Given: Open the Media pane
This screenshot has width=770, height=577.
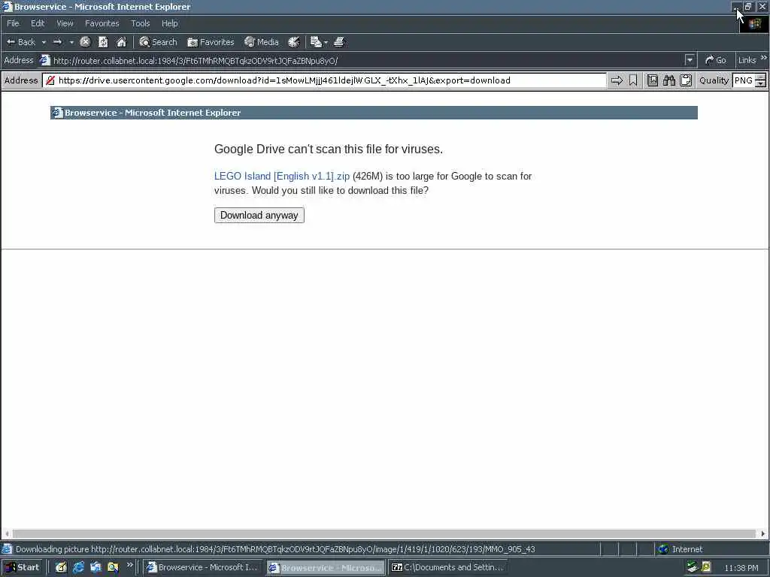Looking at the screenshot, I should [x=262, y=42].
